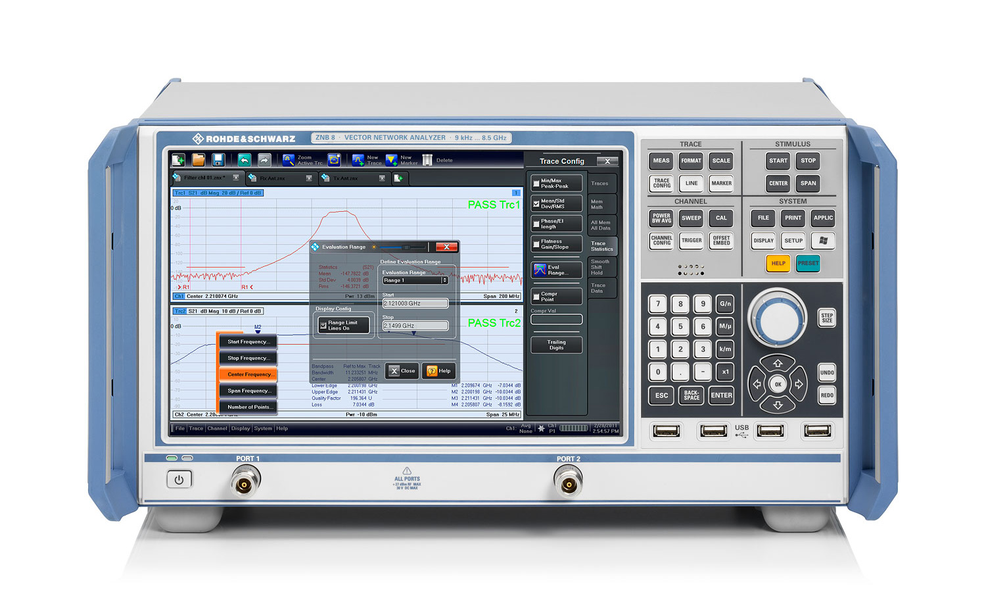
Task: Click the Start frequency input field
Action: 415,303
